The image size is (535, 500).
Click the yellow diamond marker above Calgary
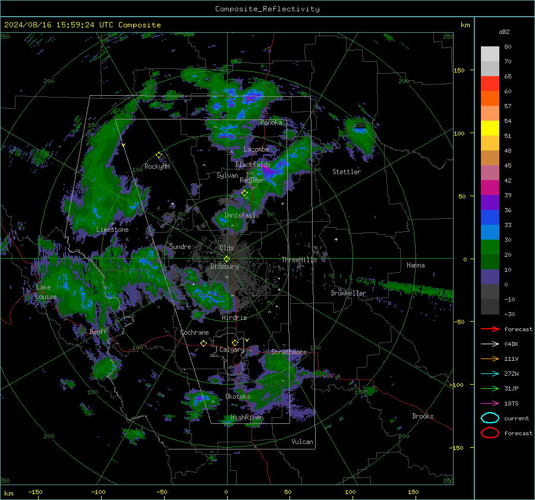pyautogui.click(x=235, y=342)
